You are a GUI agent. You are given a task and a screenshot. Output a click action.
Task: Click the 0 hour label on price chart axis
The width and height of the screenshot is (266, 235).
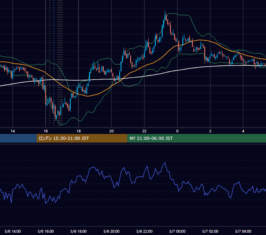click(177, 131)
